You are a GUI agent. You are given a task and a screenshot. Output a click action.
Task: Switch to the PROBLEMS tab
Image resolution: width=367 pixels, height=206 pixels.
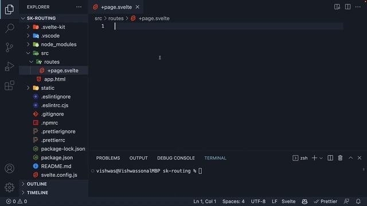(108, 158)
